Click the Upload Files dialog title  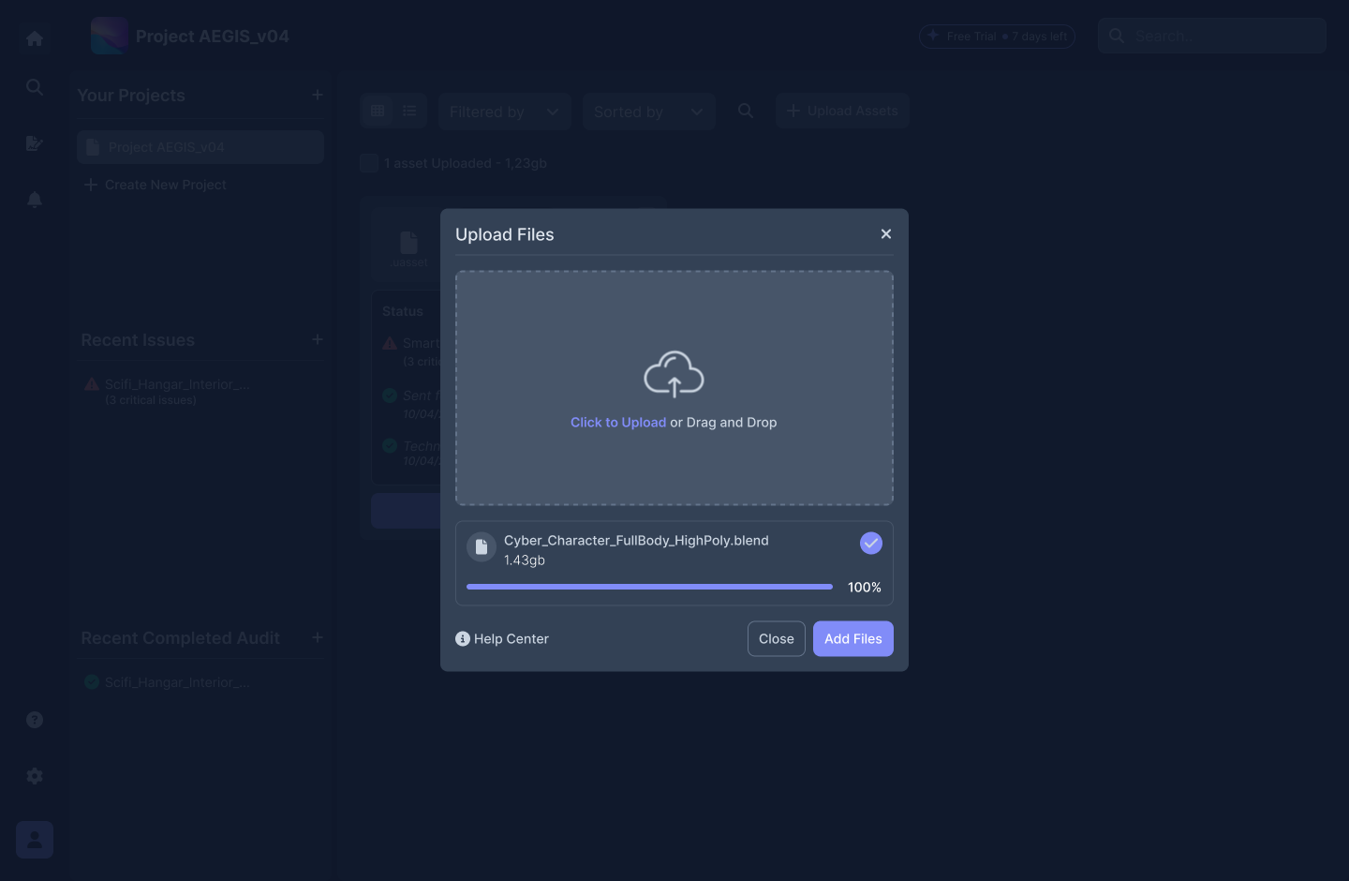click(x=505, y=234)
